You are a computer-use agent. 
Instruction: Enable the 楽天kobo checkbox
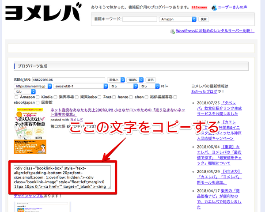[x=77, y=97]
